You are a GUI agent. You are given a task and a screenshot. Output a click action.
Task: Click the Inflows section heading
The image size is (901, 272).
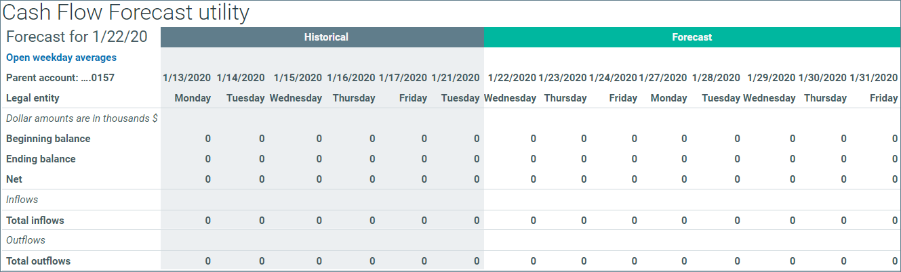(x=22, y=200)
